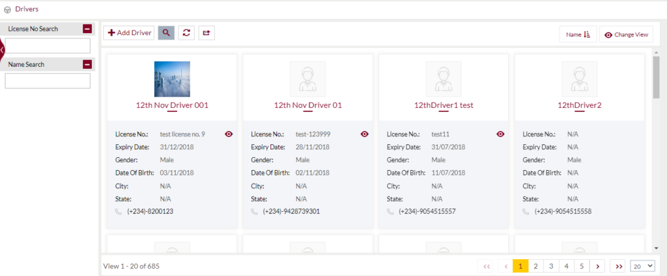The height and width of the screenshot is (276, 667).
Task: Show license of 12th Nov Driver 01
Action: (365, 134)
